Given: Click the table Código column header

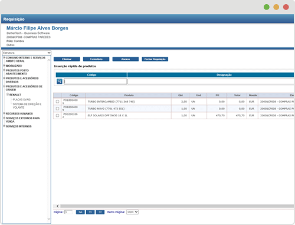Looking at the screenshot, I should pyautogui.click(x=74, y=95).
